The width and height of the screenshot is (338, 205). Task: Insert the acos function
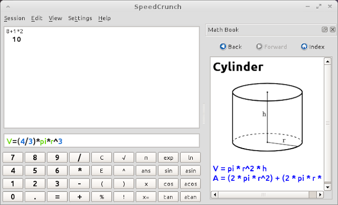click(x=190, y=184)
